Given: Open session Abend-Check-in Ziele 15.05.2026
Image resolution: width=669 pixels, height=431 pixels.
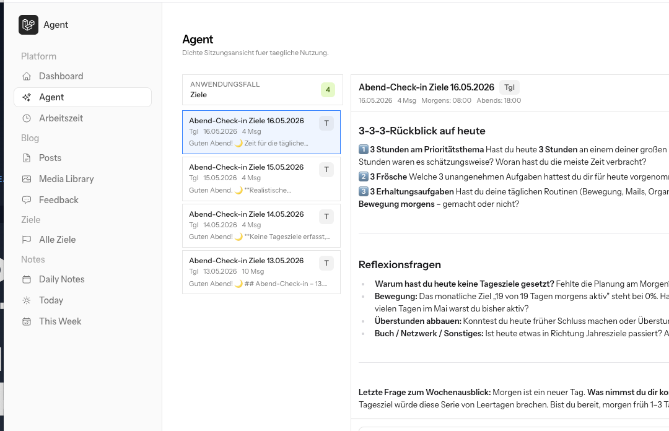Looking at the screenshot, I should click(x=261, y=179).
